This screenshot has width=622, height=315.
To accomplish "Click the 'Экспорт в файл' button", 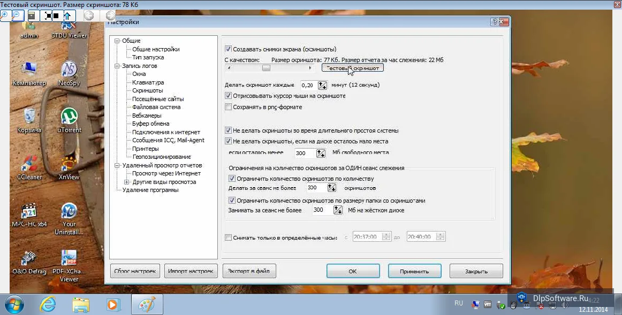I will 249,271.
